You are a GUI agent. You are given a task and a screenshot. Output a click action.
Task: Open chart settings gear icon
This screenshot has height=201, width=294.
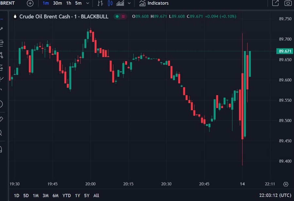[286, 184]
